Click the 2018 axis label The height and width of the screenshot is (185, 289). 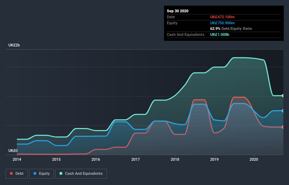point(175,159)
